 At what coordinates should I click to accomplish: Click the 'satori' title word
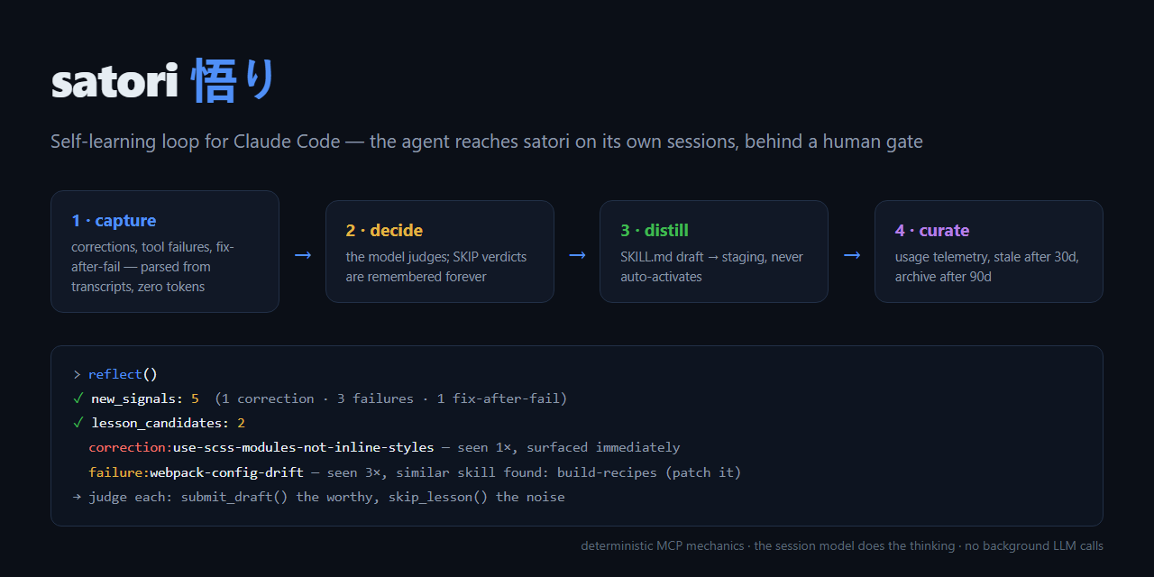(114, 83)
